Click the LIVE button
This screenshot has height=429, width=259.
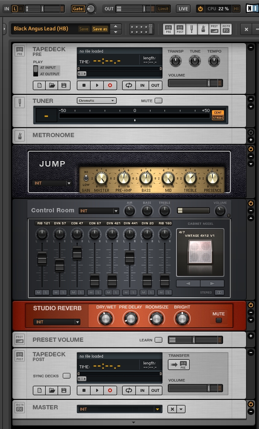click(x=183, y=9)
